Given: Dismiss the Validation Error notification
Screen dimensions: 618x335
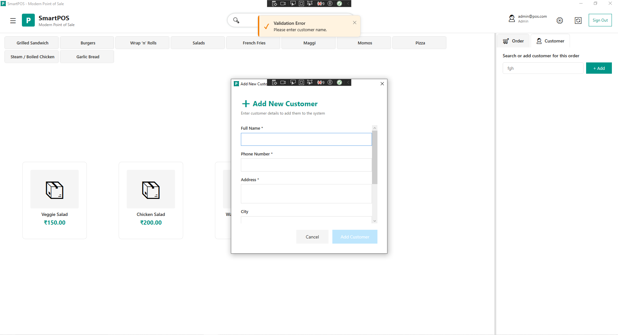Looking at the screenshot, I should [355, 23].
